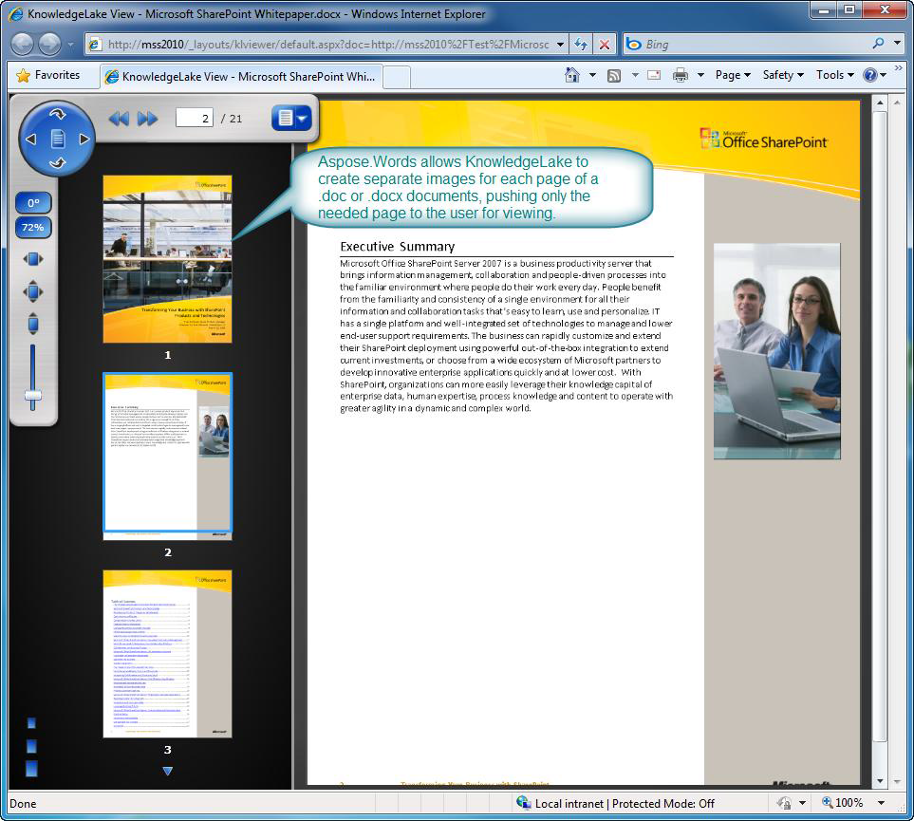The width and height of the screenshot is (914, 821).
Task: Select the KnowledgeLake View tab
Action: 241,76
